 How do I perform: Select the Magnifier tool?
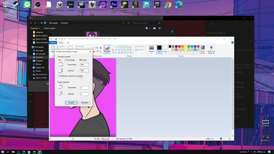click(101, 52)
